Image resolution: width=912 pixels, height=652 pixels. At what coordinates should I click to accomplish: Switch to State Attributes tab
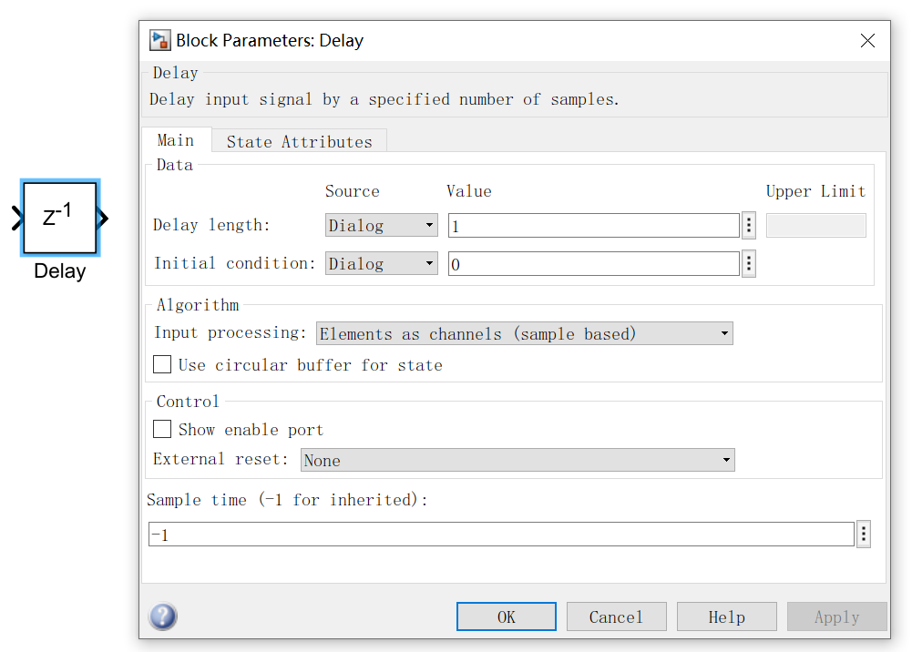pyautogui.click(x=299, y=141)
